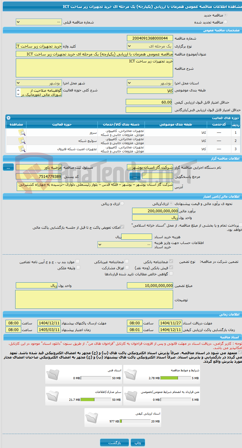This screenshot has width=242, height=448.
Task: Collapse the حوزه های فعالیت panel
Action: (x=9, y=118)
